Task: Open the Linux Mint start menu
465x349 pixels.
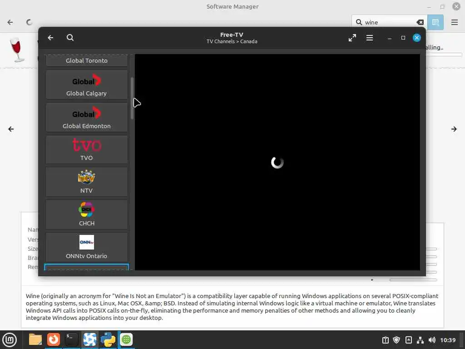Action: tap(10, 340)
